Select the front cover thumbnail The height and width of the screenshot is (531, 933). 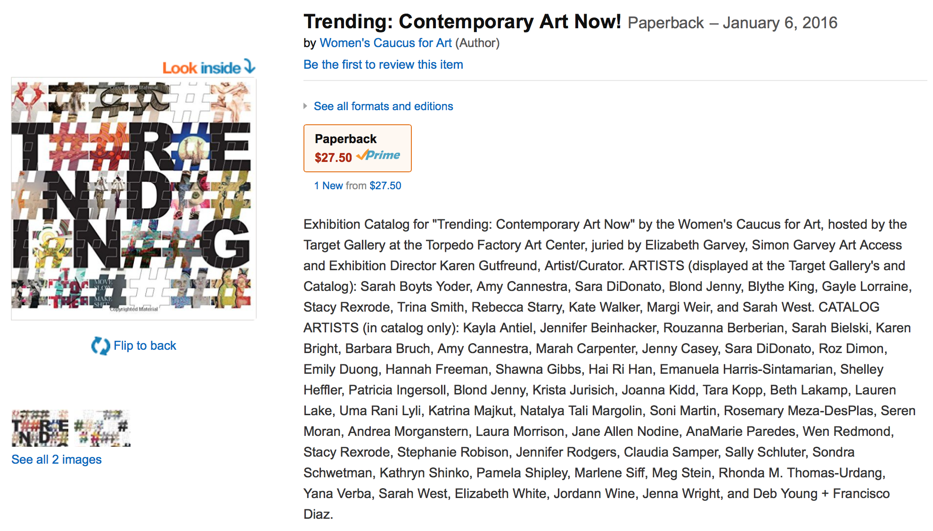(40, 428)
